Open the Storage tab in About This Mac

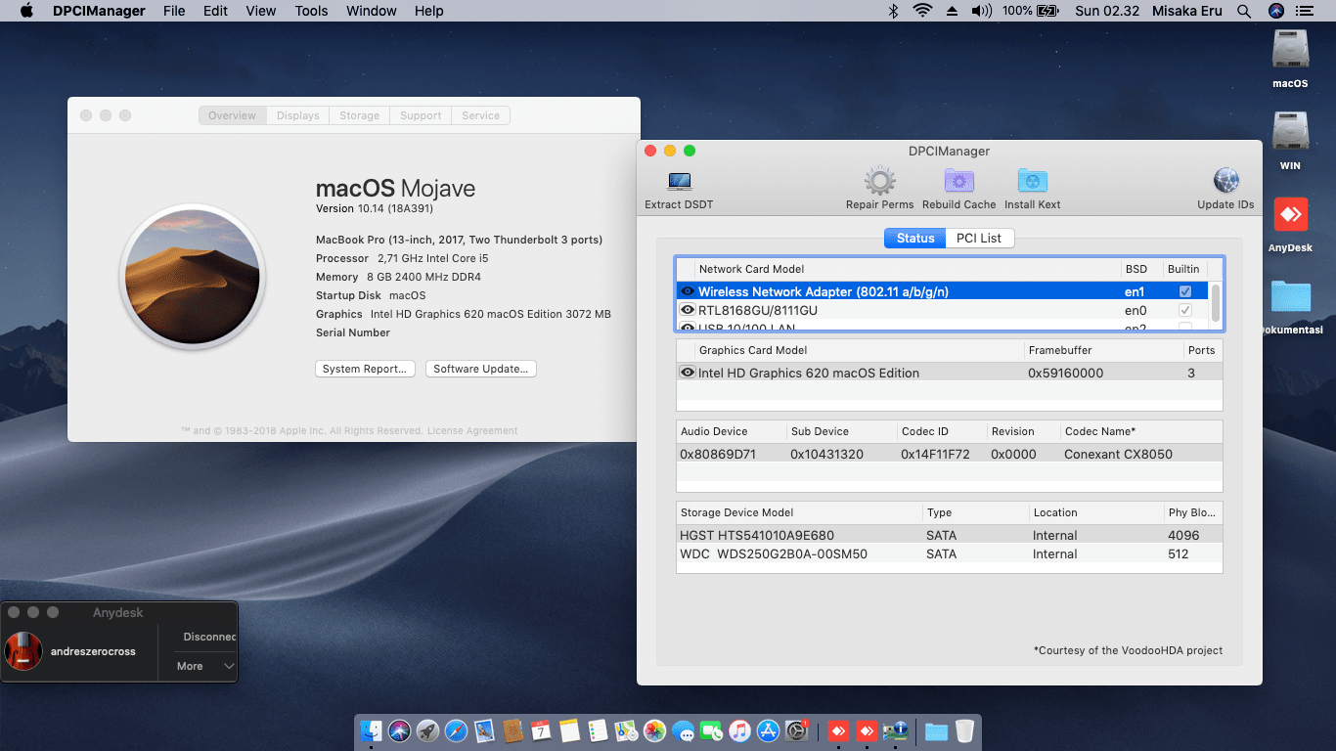click(359, 115)
